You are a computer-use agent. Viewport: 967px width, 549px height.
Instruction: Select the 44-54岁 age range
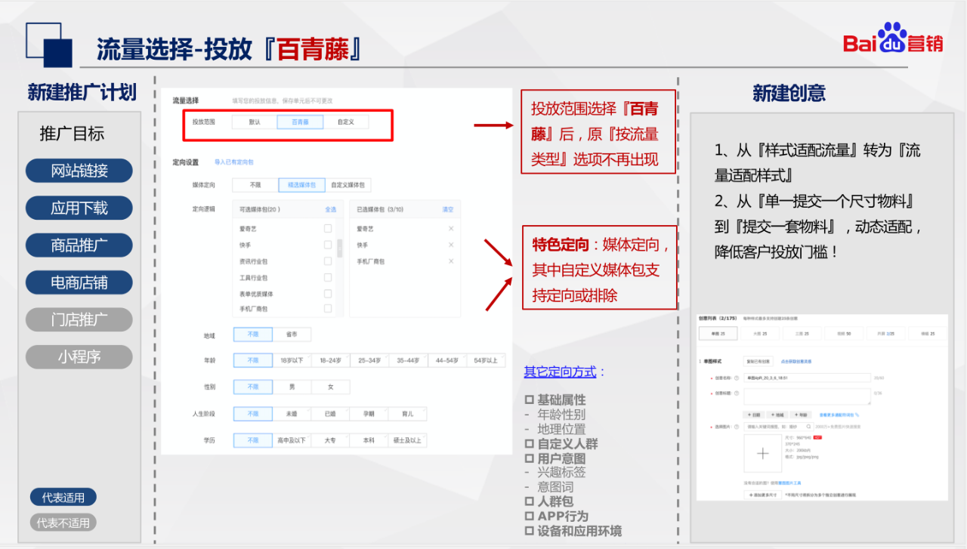click(447, 360)
